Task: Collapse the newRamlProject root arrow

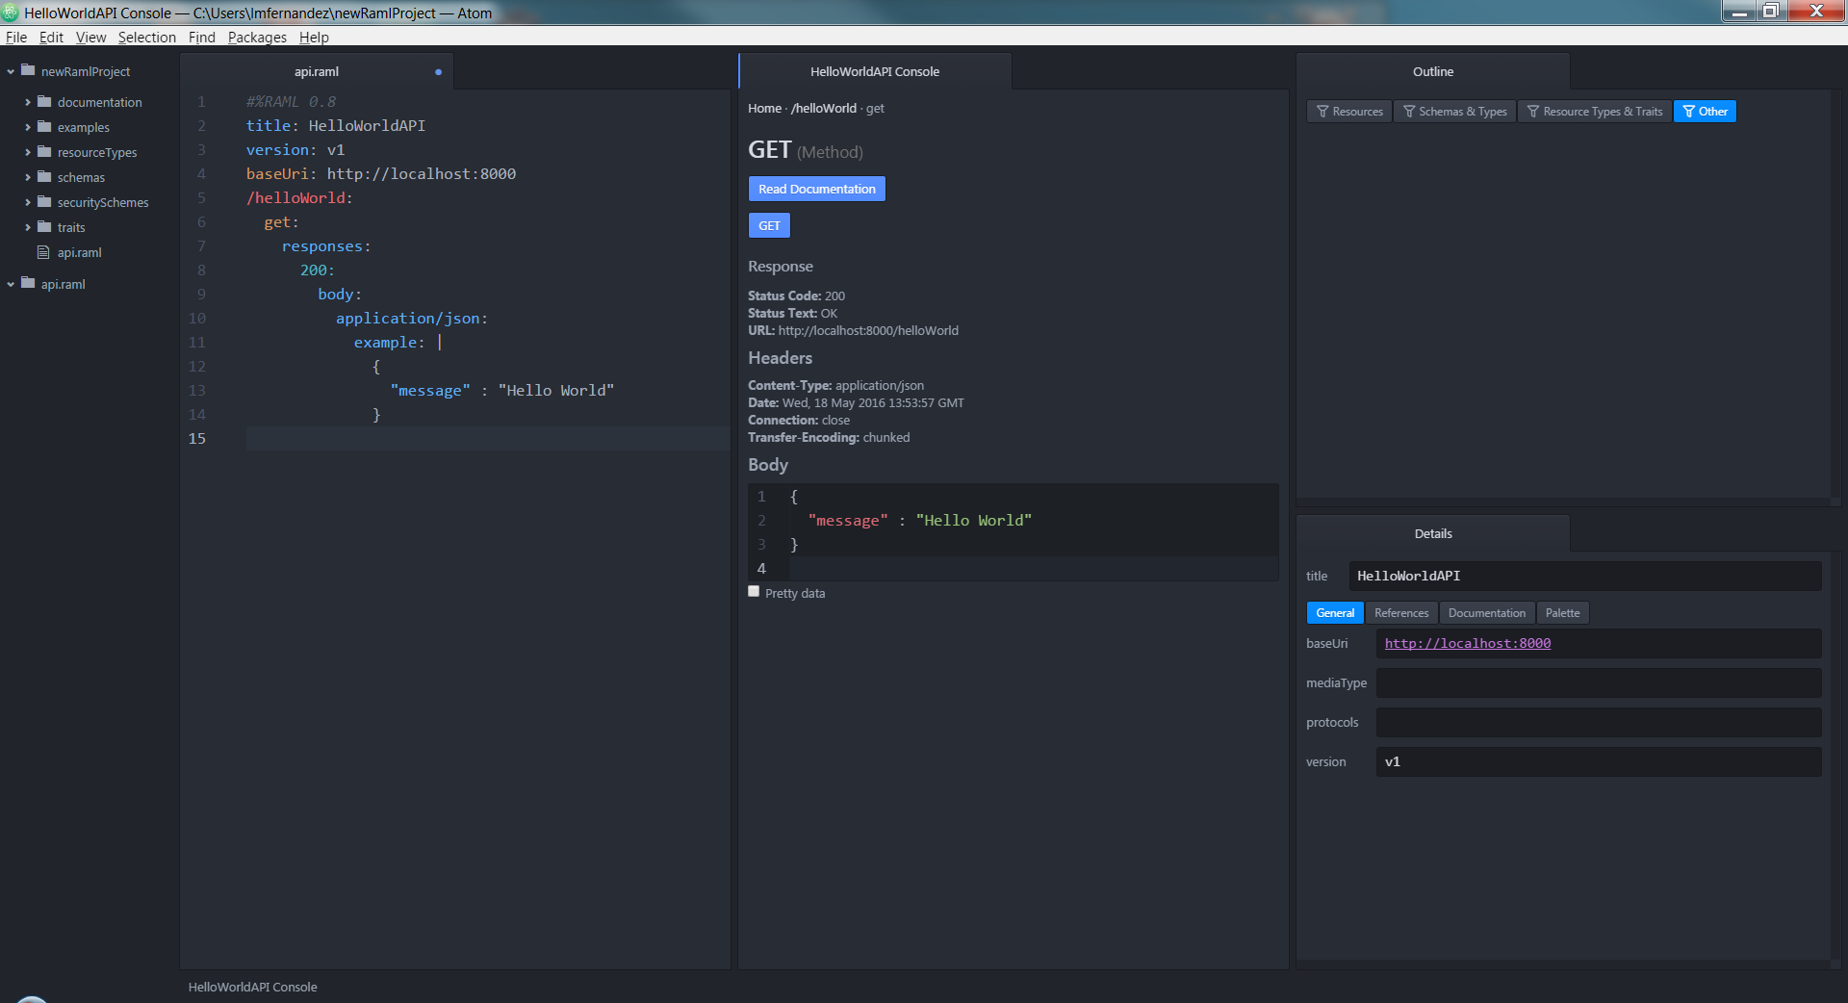Action: pos(11,71)
